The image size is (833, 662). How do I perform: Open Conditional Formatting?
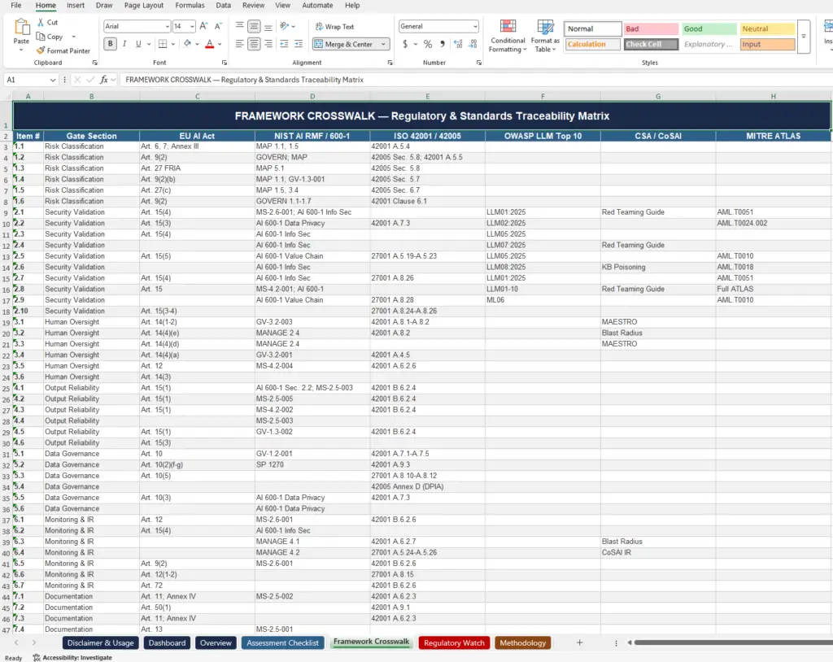coord(508,36)
